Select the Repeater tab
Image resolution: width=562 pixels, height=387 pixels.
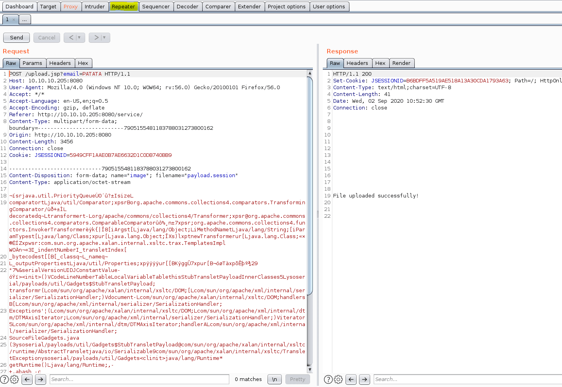(123, 6)
